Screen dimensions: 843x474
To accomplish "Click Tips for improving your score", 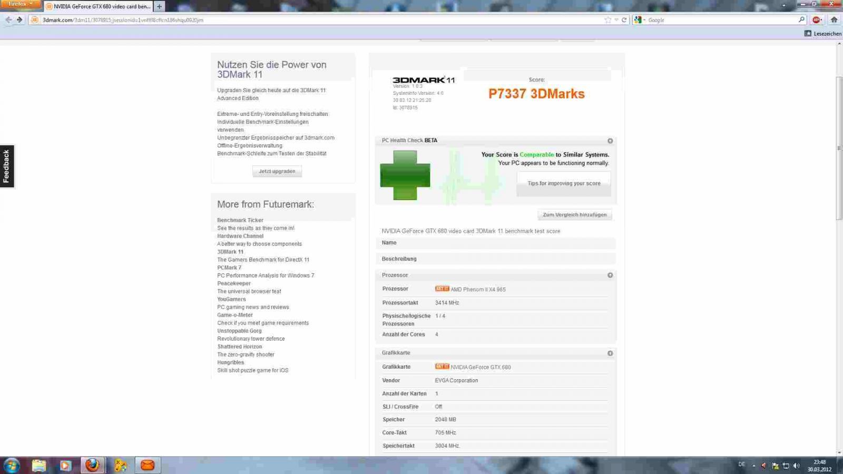I will (x=564, y=183).
